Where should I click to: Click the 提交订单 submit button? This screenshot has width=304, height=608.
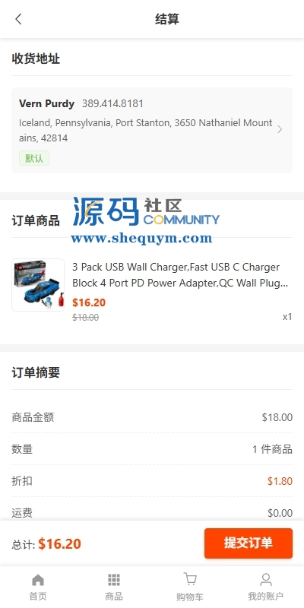[x=249, y=543]
